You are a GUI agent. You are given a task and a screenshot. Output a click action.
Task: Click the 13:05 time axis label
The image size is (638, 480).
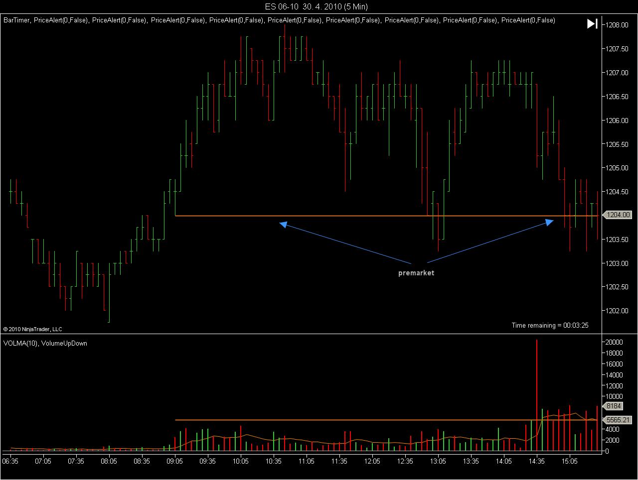pyautogui.click(x=438, y=462)
